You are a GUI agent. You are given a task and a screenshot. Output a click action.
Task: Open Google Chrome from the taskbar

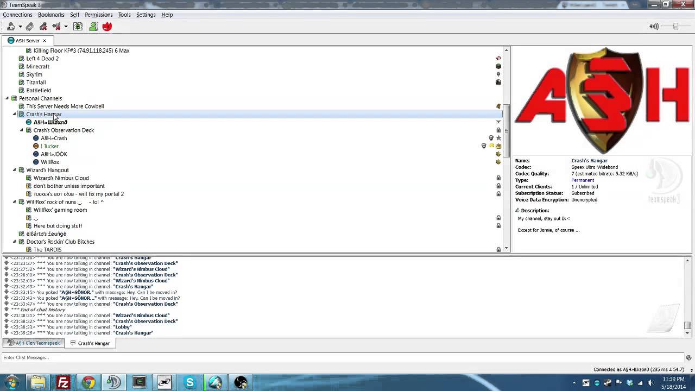point(89,383)
